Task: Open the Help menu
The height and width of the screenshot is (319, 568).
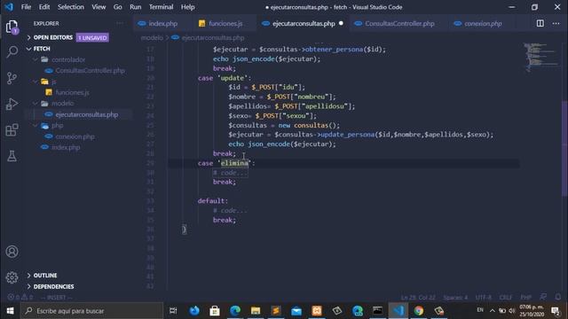Action: coord(187,7)
